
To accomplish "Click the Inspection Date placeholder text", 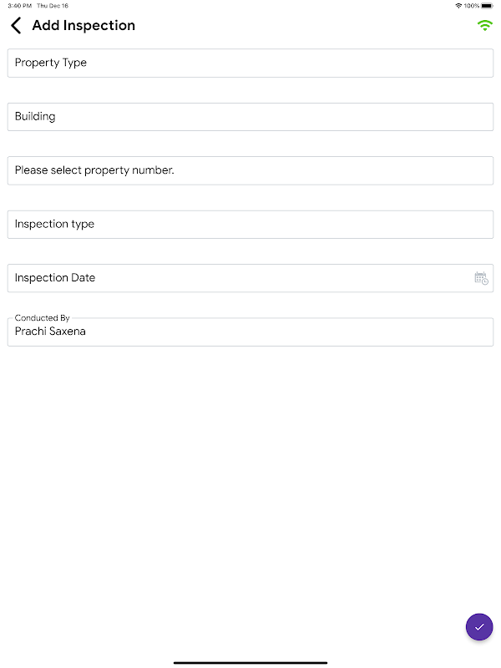I will tap(55, 278).
